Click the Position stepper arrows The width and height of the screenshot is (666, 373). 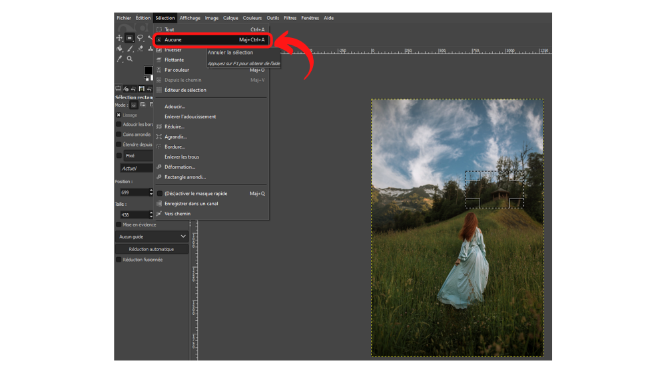click(151, 192)
